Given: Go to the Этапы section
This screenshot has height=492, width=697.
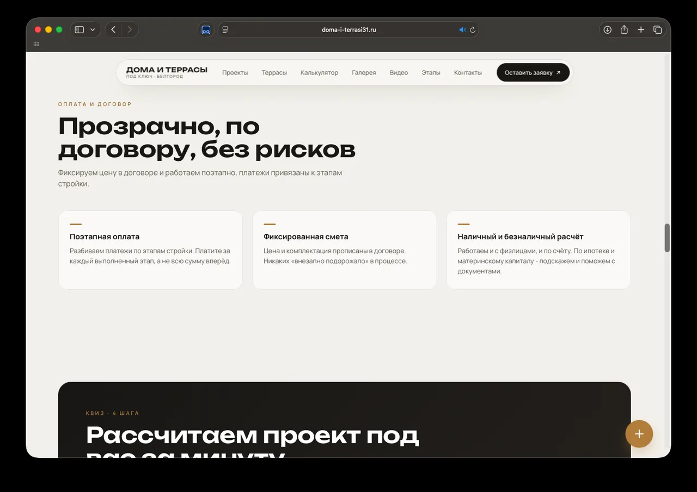Looking at the screenshot, I should click(x=431, y=73).
